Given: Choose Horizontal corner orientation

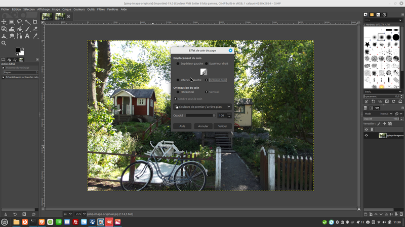Looking at the screenshot, I should coord(178,92).
